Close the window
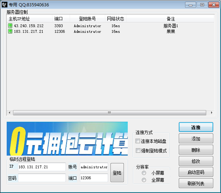The image size is (221, 193). click(214, 5)
